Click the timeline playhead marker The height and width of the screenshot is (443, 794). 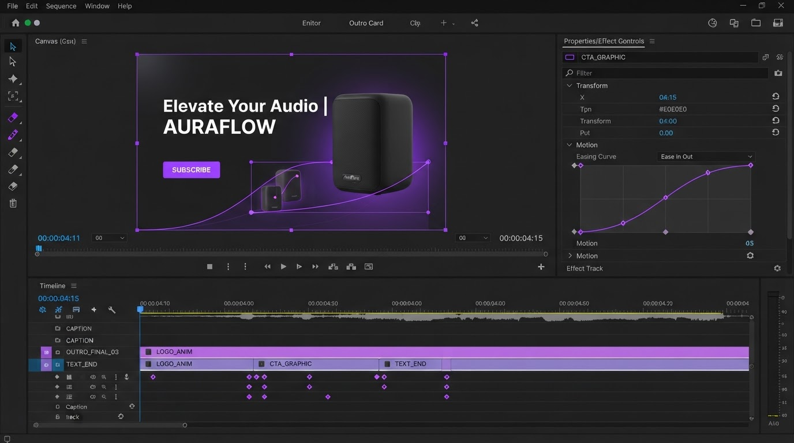(140, 310)
